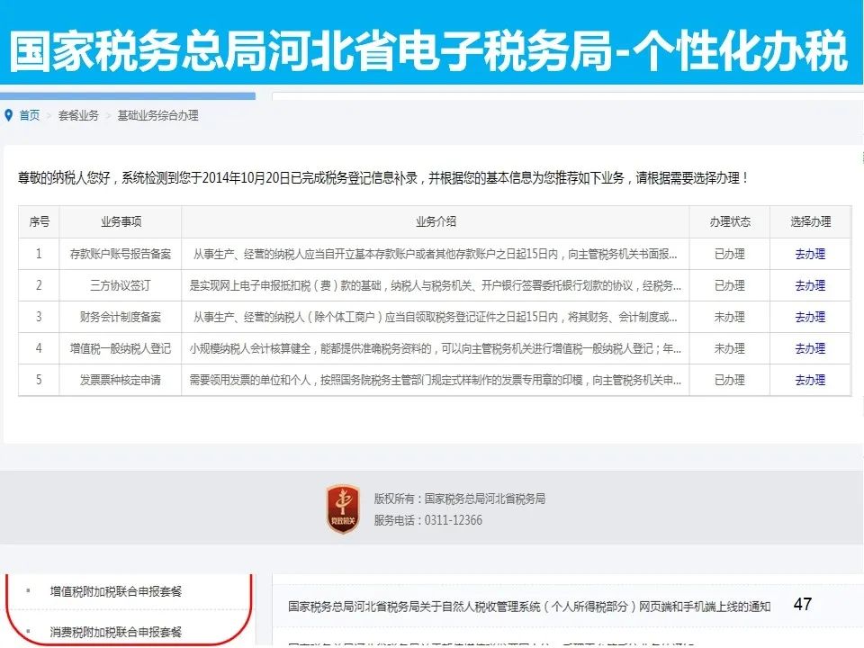Click 版权所有 copyright text in footer
Screen dimensions: 864x648
[460, 499]
